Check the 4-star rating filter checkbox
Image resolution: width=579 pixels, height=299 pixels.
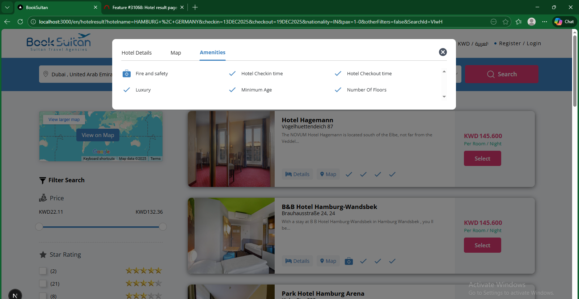(x=43, y=283)
